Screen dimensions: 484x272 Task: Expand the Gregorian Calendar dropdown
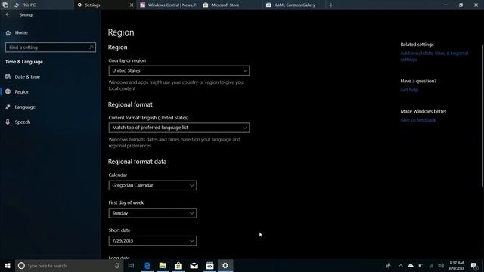[x=153, y=185]
